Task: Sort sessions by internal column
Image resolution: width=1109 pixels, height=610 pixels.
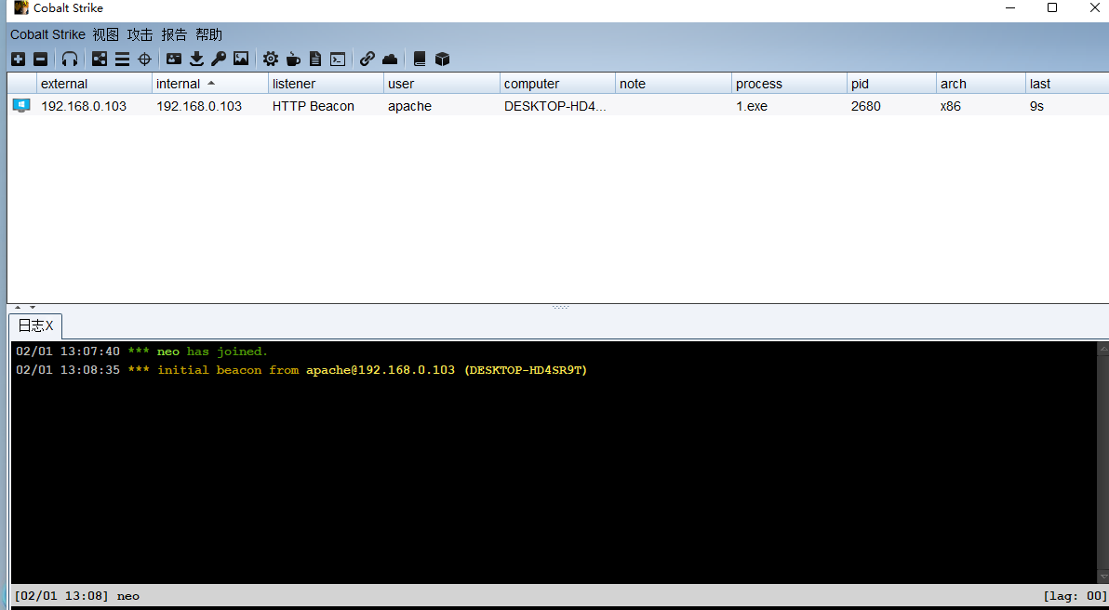Action: [x=210, y=84]
